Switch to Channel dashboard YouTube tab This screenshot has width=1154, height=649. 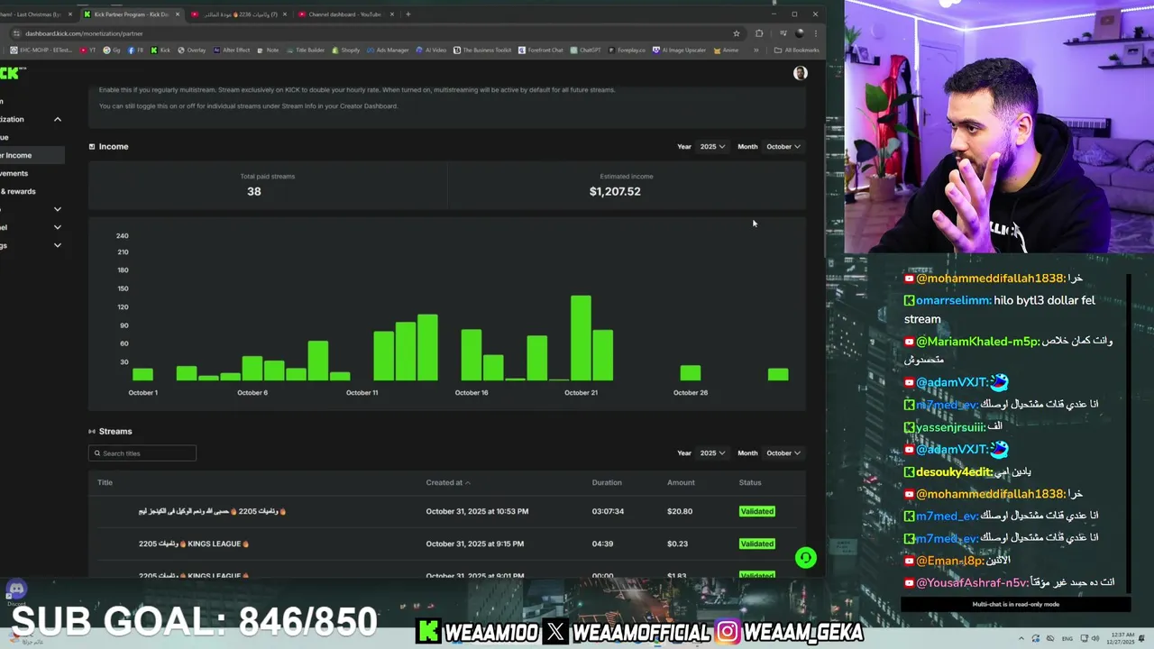pos(345,14)
